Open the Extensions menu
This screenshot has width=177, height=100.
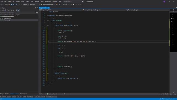pos(48,2)
